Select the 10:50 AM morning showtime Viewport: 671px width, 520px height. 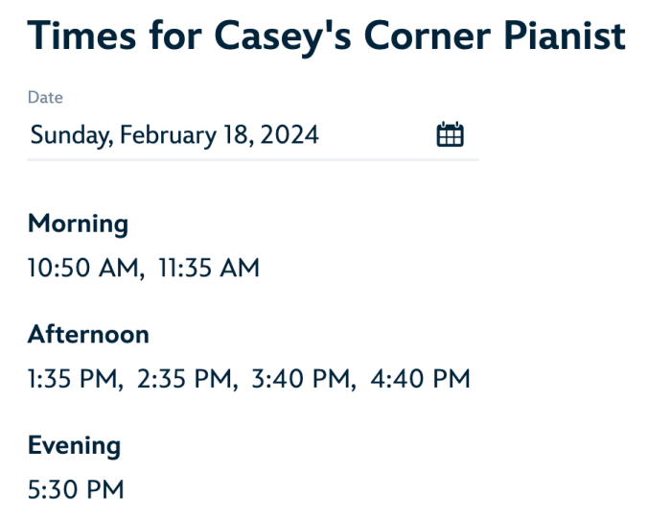click(x=82, y=268)
